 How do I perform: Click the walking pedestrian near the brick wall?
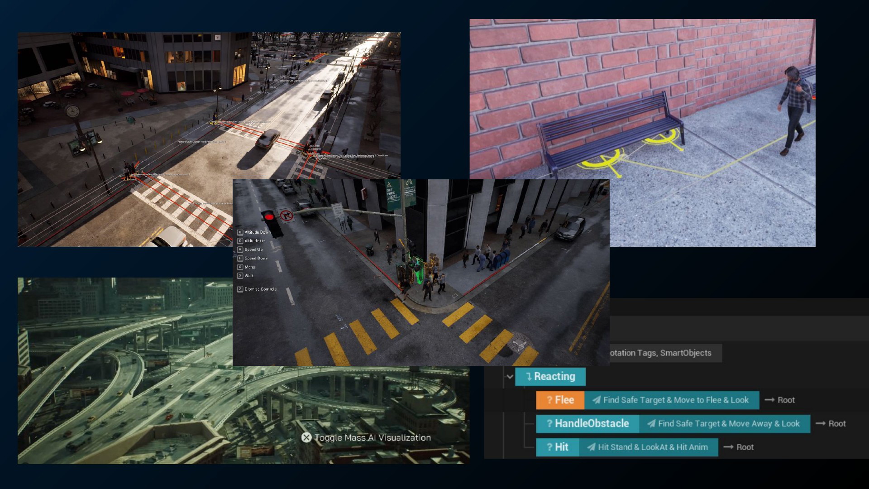pos(793,111)
